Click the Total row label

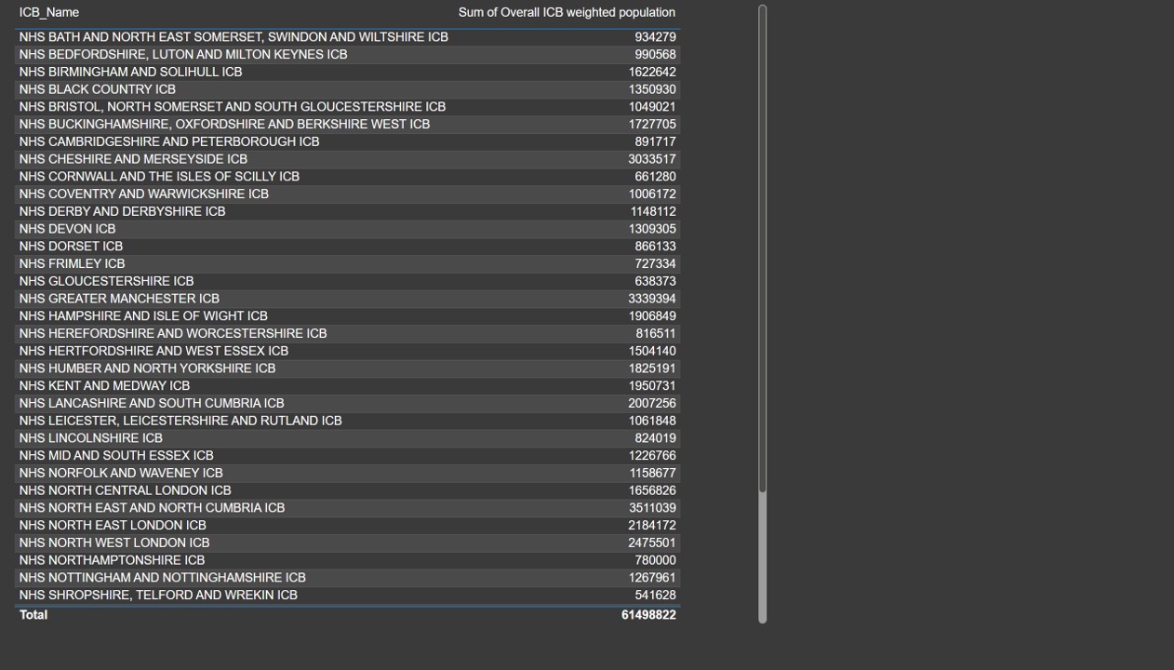point(33,615)
